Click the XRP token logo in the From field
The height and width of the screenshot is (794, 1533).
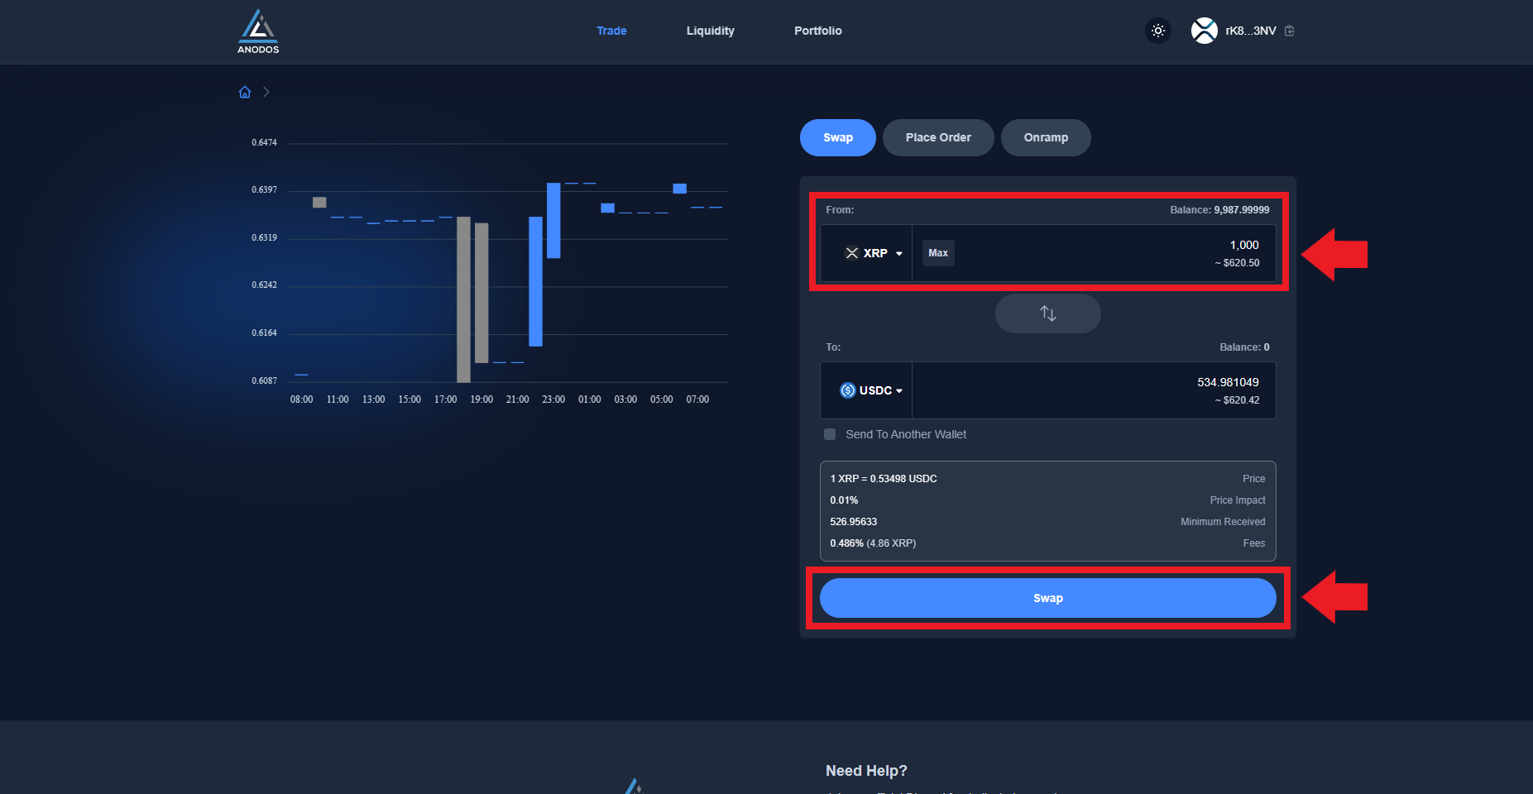point(851,253)
